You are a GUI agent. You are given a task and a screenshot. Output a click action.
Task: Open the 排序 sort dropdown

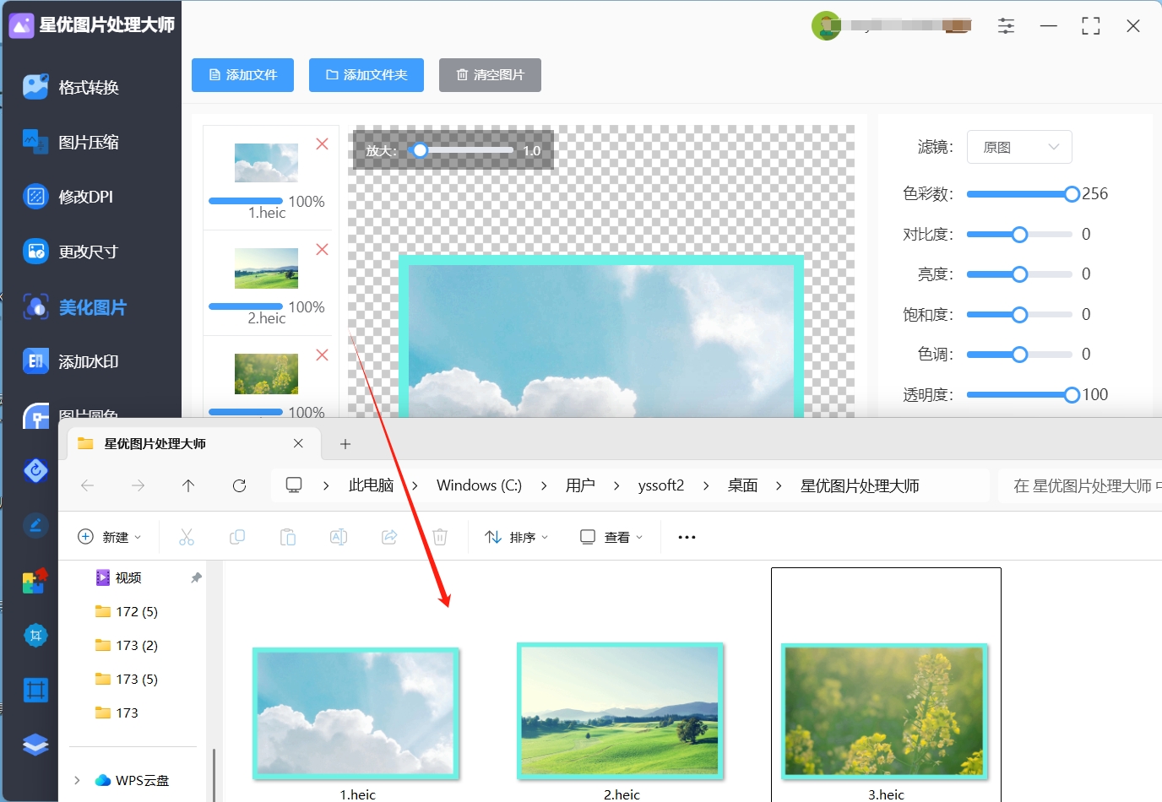coord(517,537)
